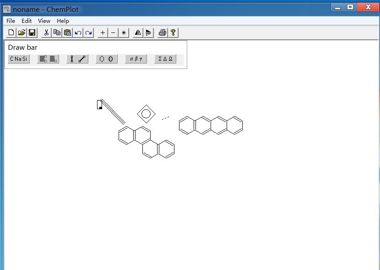Click the asterisk toolbar button
The height and width of the screenshot is (270, 380).
pyautogui.click(x=124, y=32)
